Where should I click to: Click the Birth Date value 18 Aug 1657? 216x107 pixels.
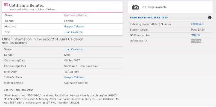pos(72,72)
